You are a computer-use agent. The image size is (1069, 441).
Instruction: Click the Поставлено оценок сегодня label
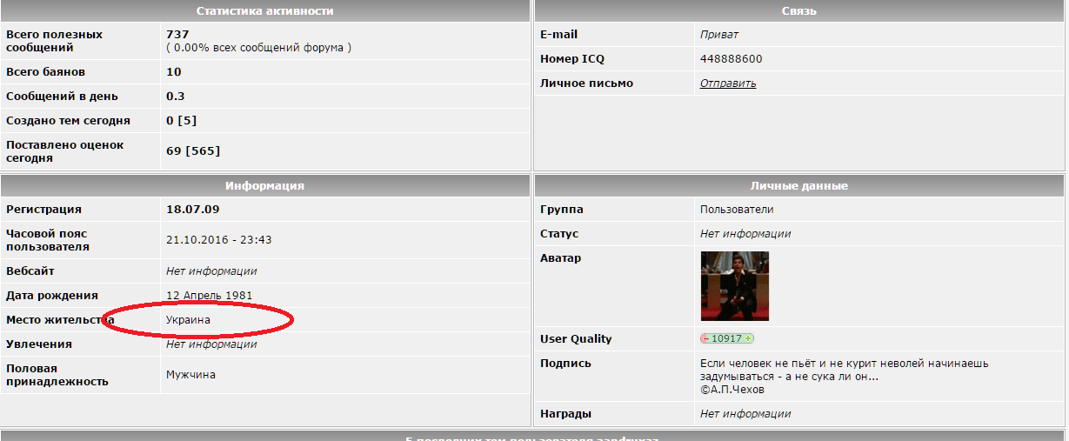click(65, 151)
